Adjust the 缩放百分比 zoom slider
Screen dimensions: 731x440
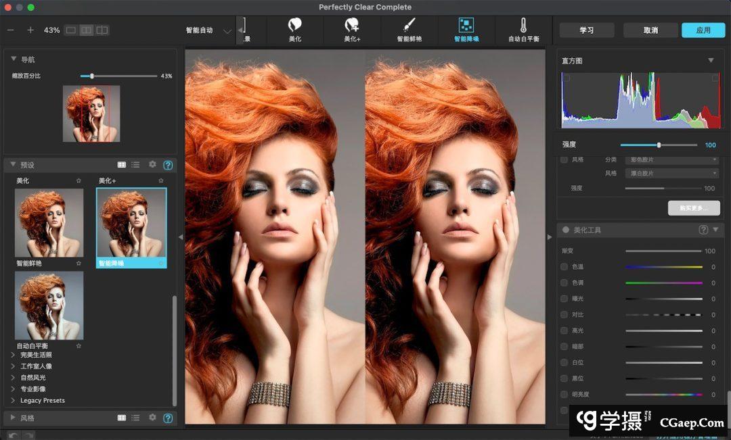pyautogui.click(x=92, y=76)
